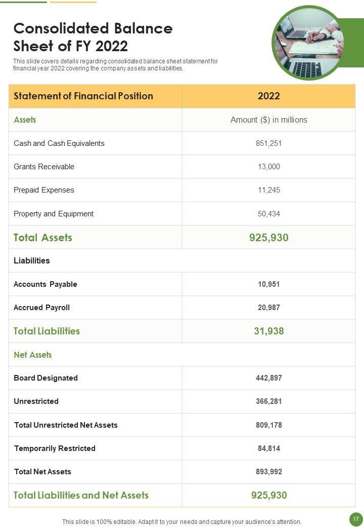
Task: Click the Liabilities section heading
Action: 32,261
